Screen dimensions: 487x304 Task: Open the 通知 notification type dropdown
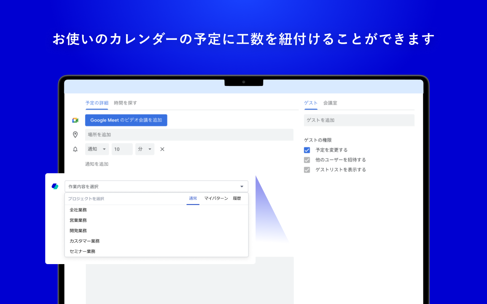pos(97,149)
